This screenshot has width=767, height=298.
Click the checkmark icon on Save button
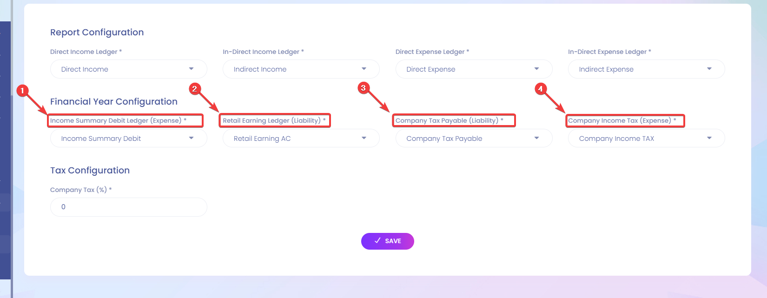(377, 241)
